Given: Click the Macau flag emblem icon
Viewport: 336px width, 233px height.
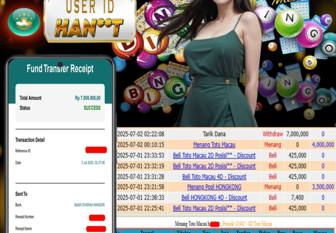Looking at the screenshot, I should coord(24,22).
